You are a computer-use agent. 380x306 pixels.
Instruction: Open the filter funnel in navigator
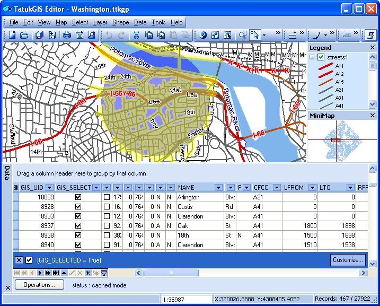104,273
